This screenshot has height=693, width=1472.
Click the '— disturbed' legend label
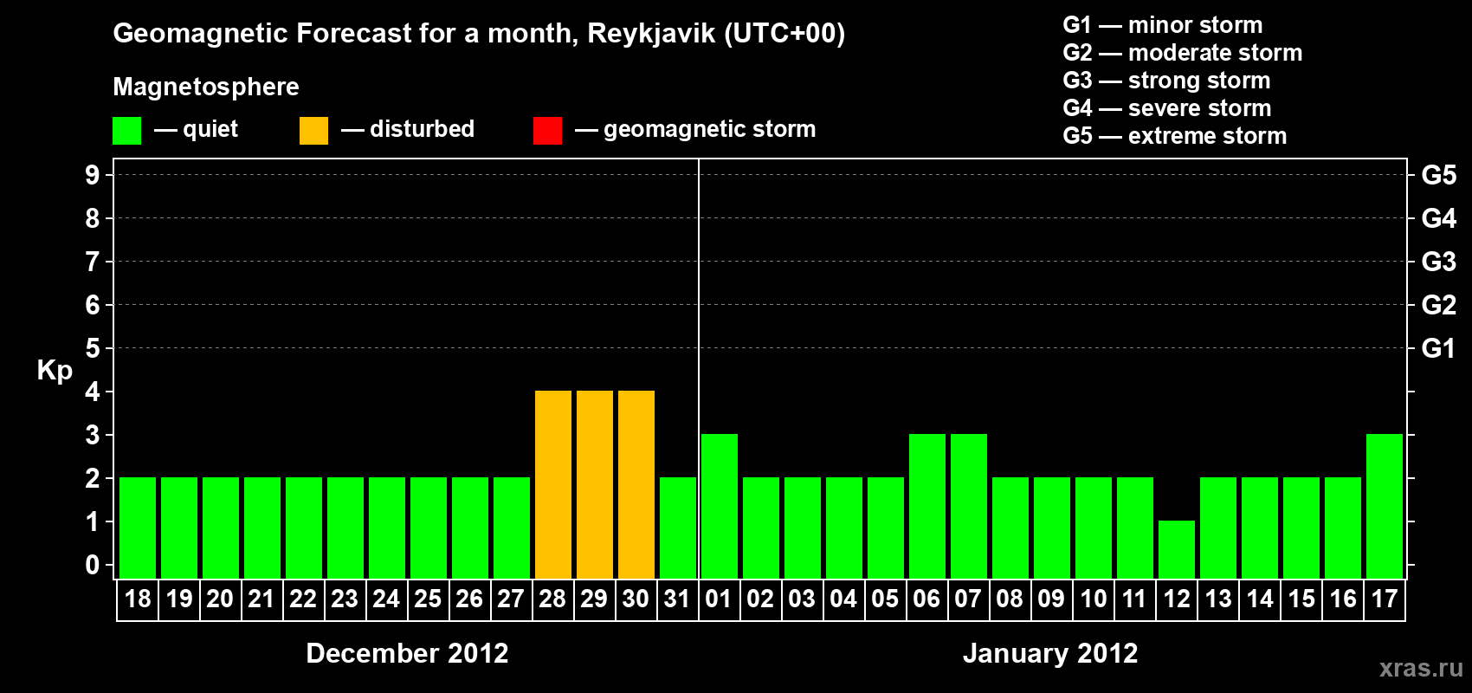pyautogui.click(x=408, y=129)
